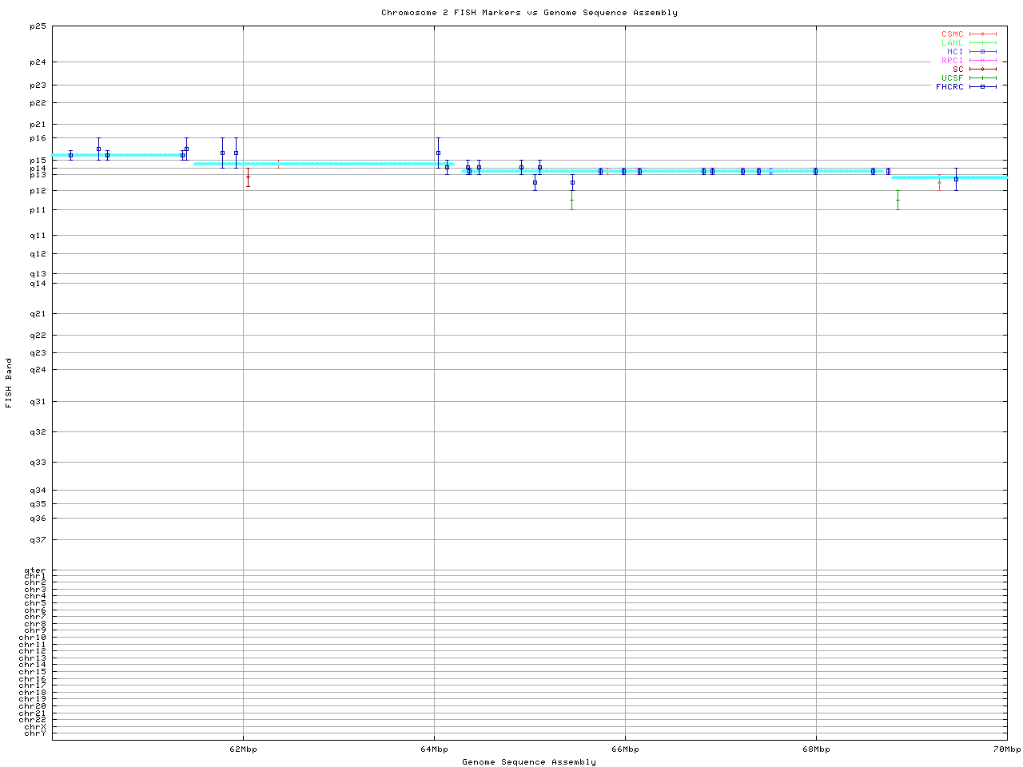
Task: Select the RPCI legend marker symbol
Action: tap(982, 61)
